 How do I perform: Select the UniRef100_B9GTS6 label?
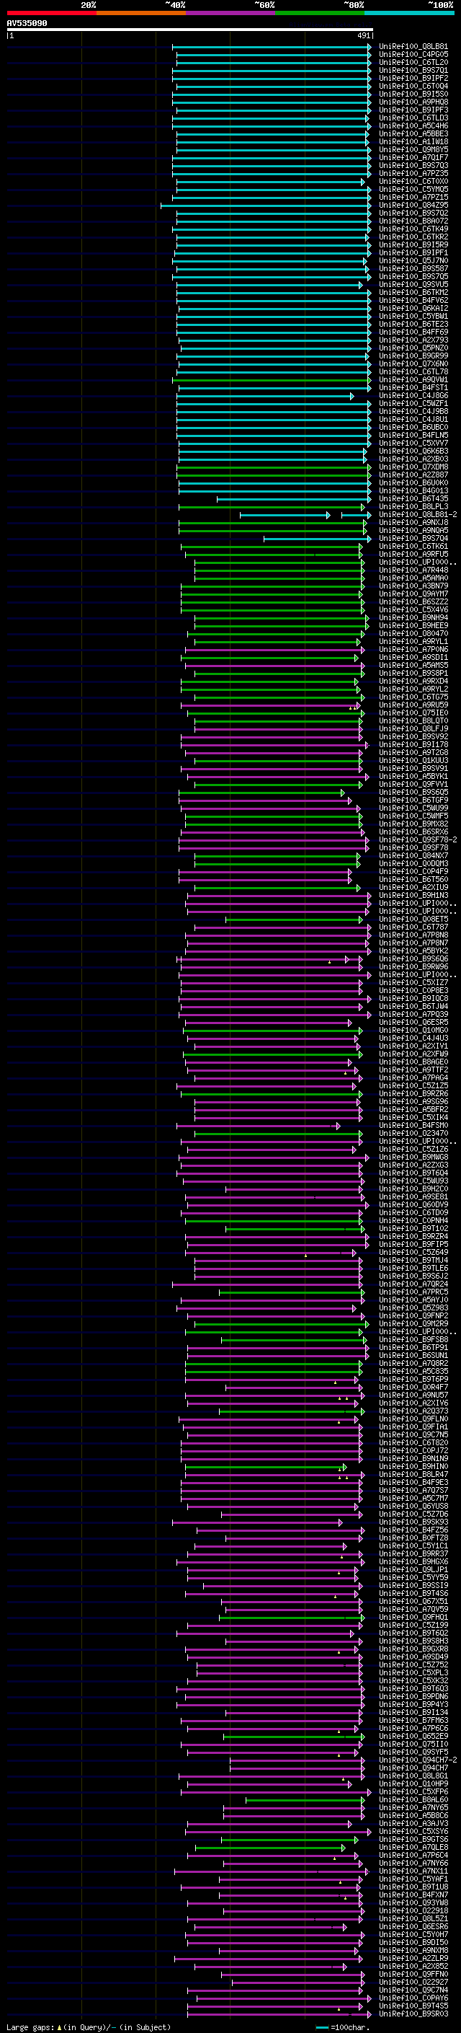[413, 1839]
